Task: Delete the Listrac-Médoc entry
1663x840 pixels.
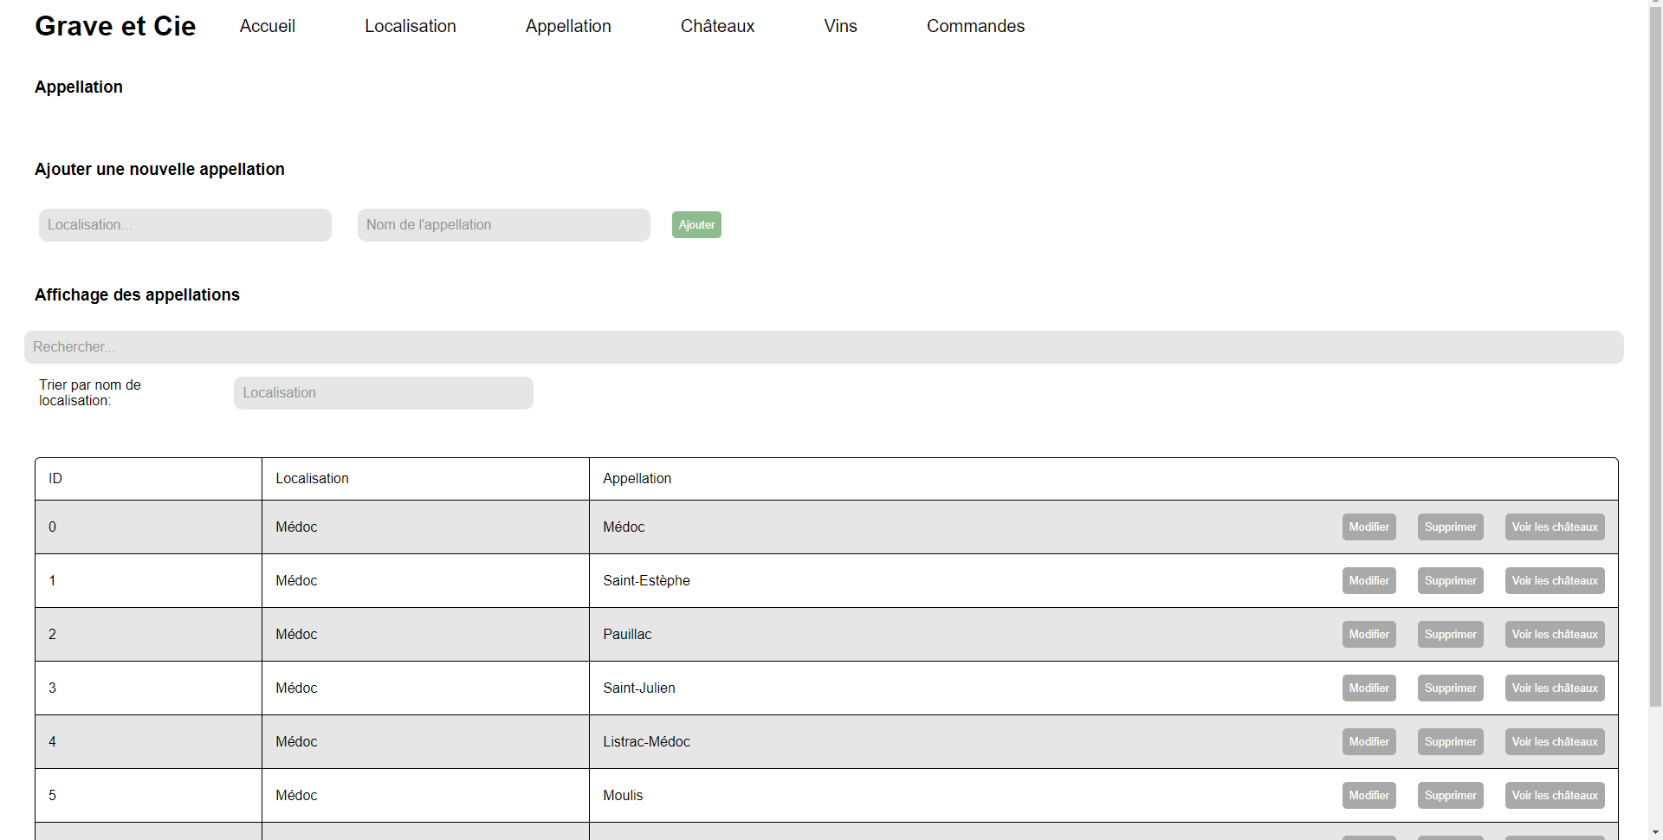Action: [1450, 742]
